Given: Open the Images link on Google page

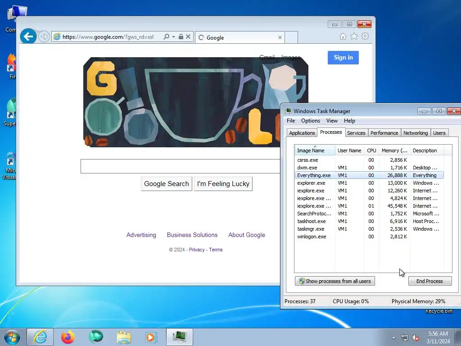Looking at the screenshot, I should click(x=290, y=57).
